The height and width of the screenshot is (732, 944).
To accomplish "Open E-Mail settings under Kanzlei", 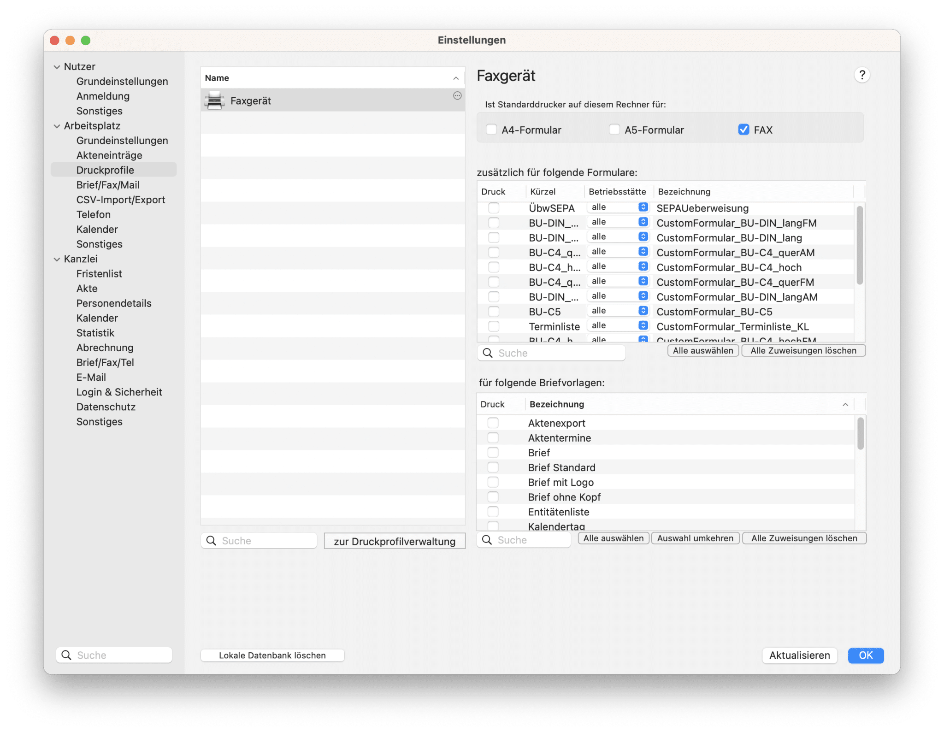I will click(x=91, y=377).
